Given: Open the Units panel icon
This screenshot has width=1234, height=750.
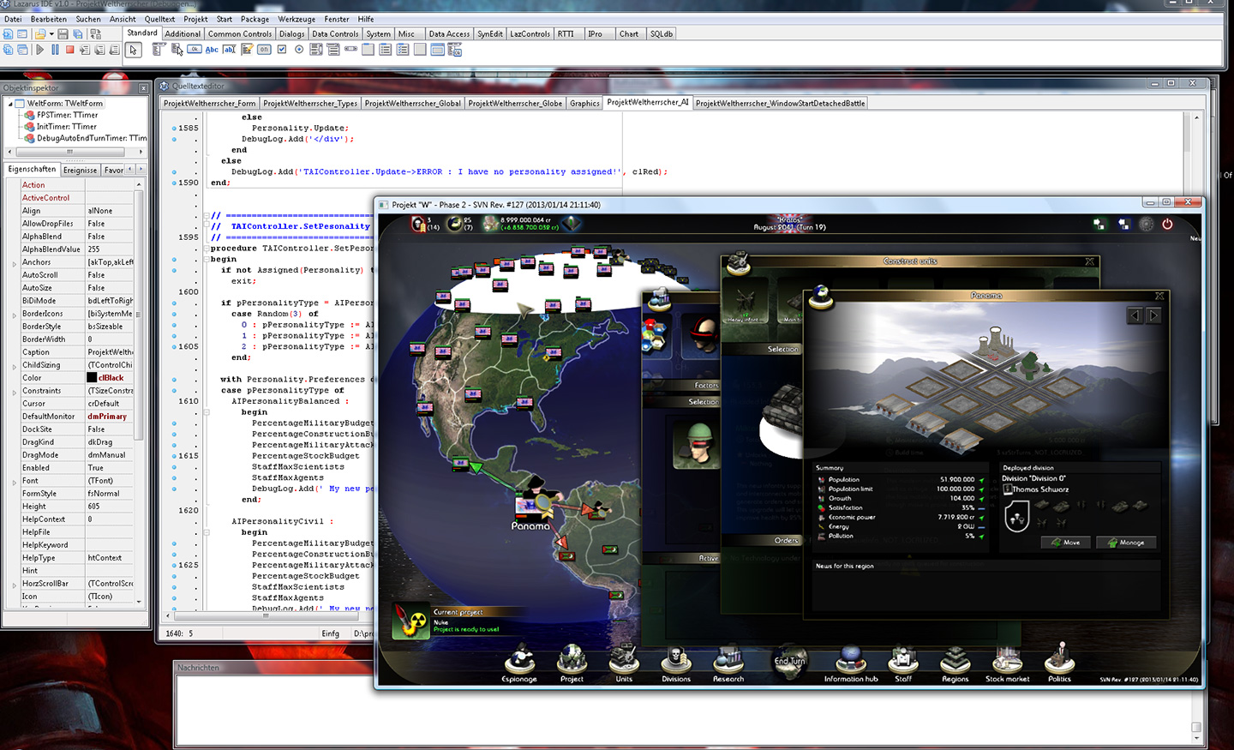Looking at the screenshot, I should 624,662.
